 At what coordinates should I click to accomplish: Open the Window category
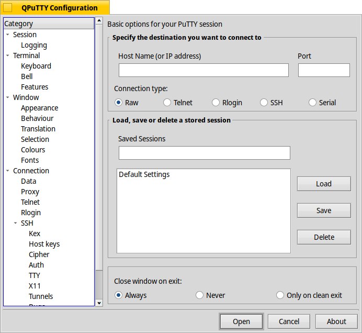coord(26,97)
